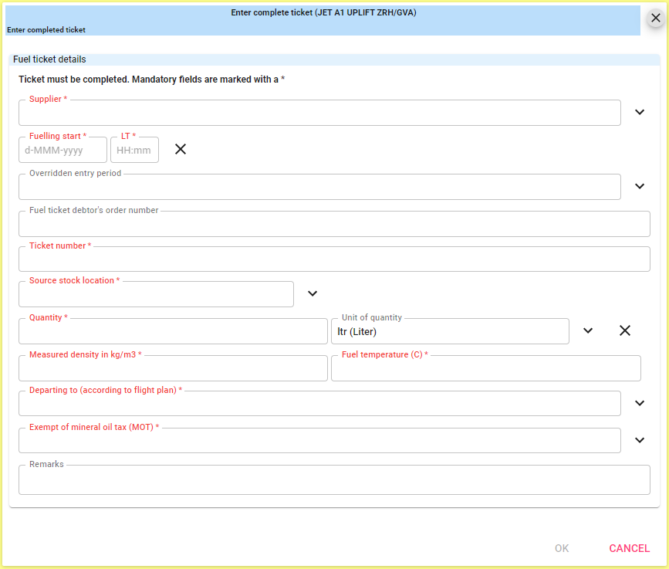This screenshot has height=569, width=669.
Task: Close the Enter complete ticket dialog
Action: [656, 18]
